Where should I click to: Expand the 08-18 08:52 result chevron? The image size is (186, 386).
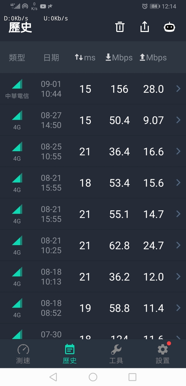pos(178,308)
